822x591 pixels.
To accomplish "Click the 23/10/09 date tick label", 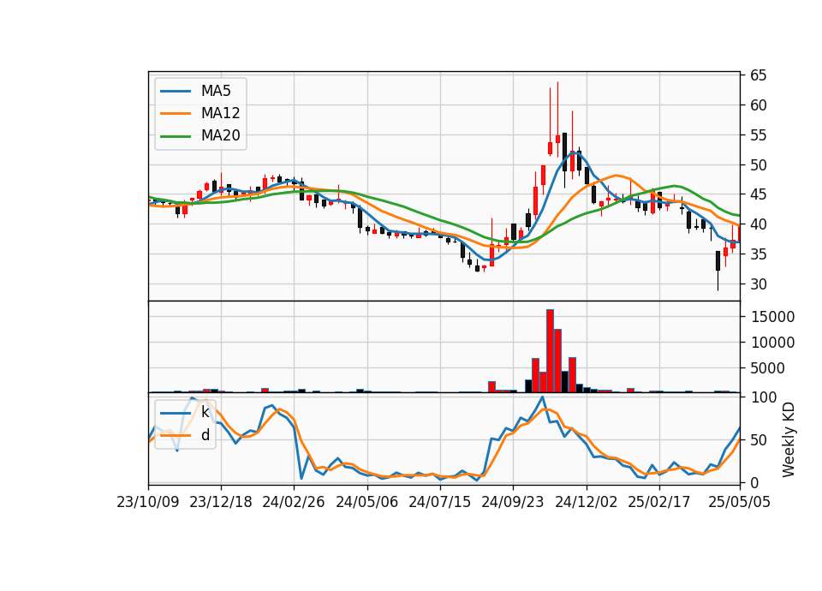I will (148, 502).
